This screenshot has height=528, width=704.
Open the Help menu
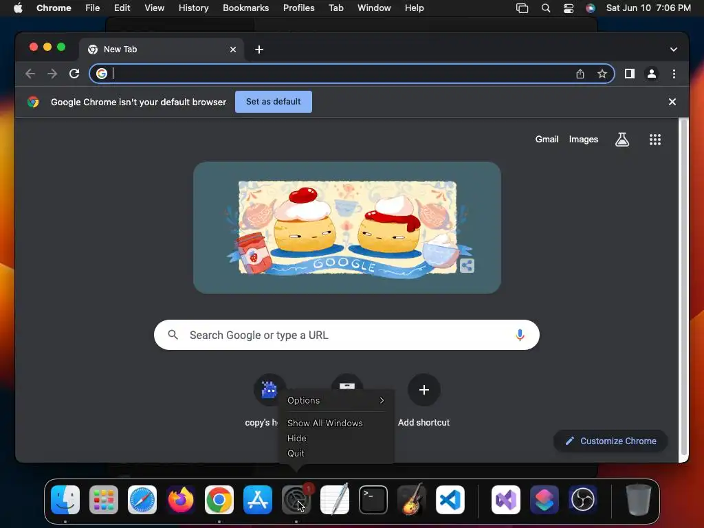[x=414, y=8]
